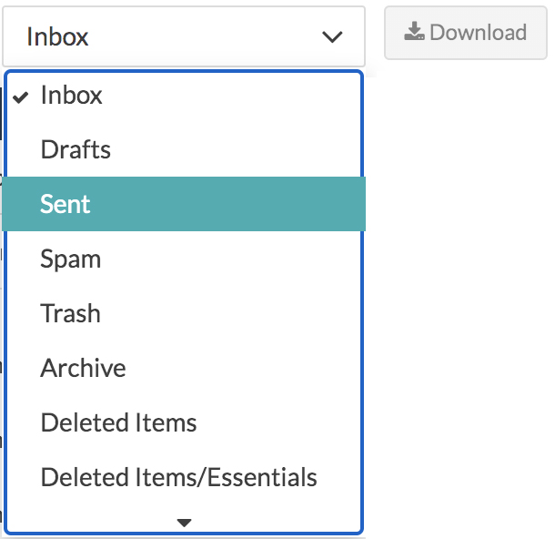Pick the Deleted Items folder
The image size is (555, 539).
118,422
